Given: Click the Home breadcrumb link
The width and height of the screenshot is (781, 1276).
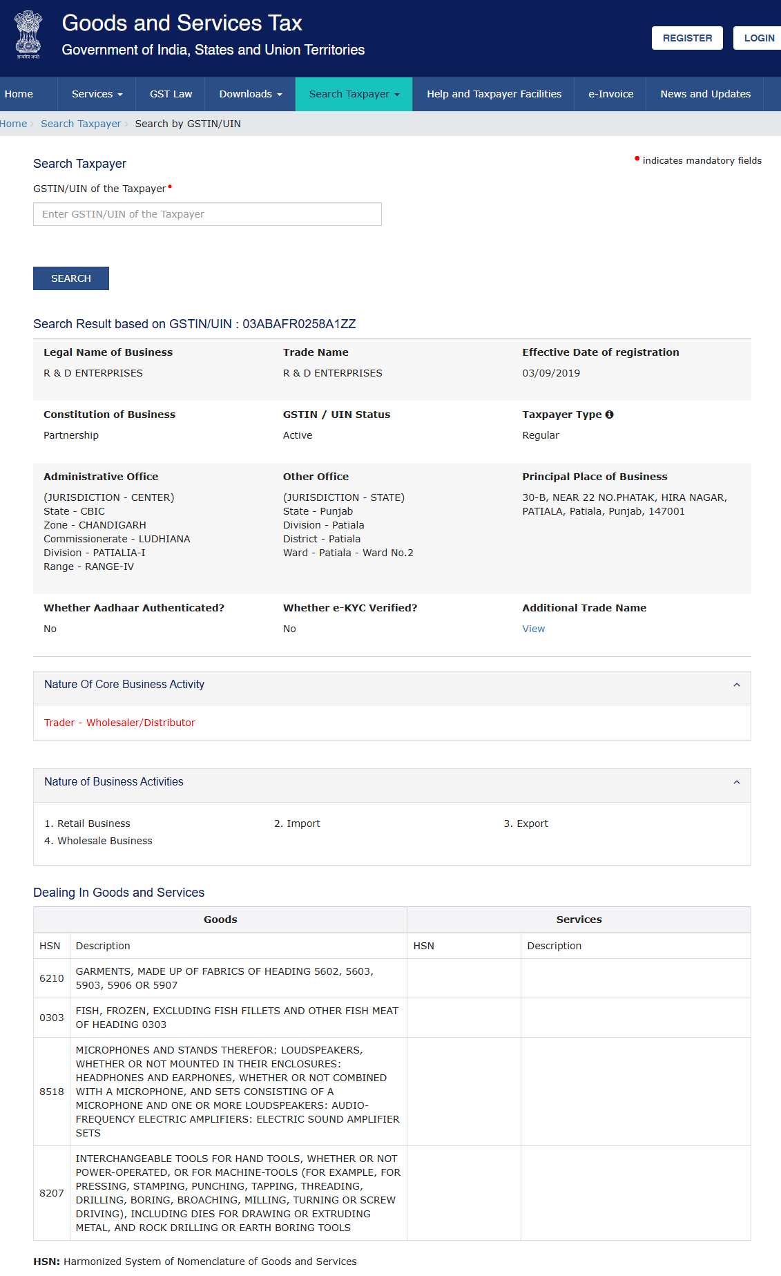Looking at the screenshot, I should pos(13,124).
